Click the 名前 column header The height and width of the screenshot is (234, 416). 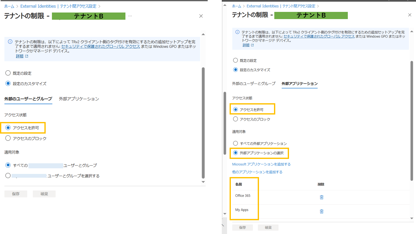tap(239, 184)
